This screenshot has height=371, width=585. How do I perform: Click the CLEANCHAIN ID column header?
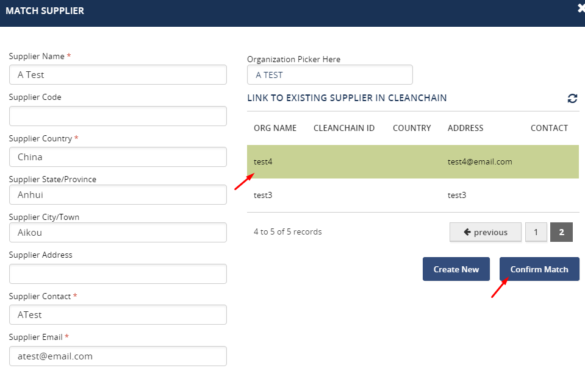coord(344,129)
